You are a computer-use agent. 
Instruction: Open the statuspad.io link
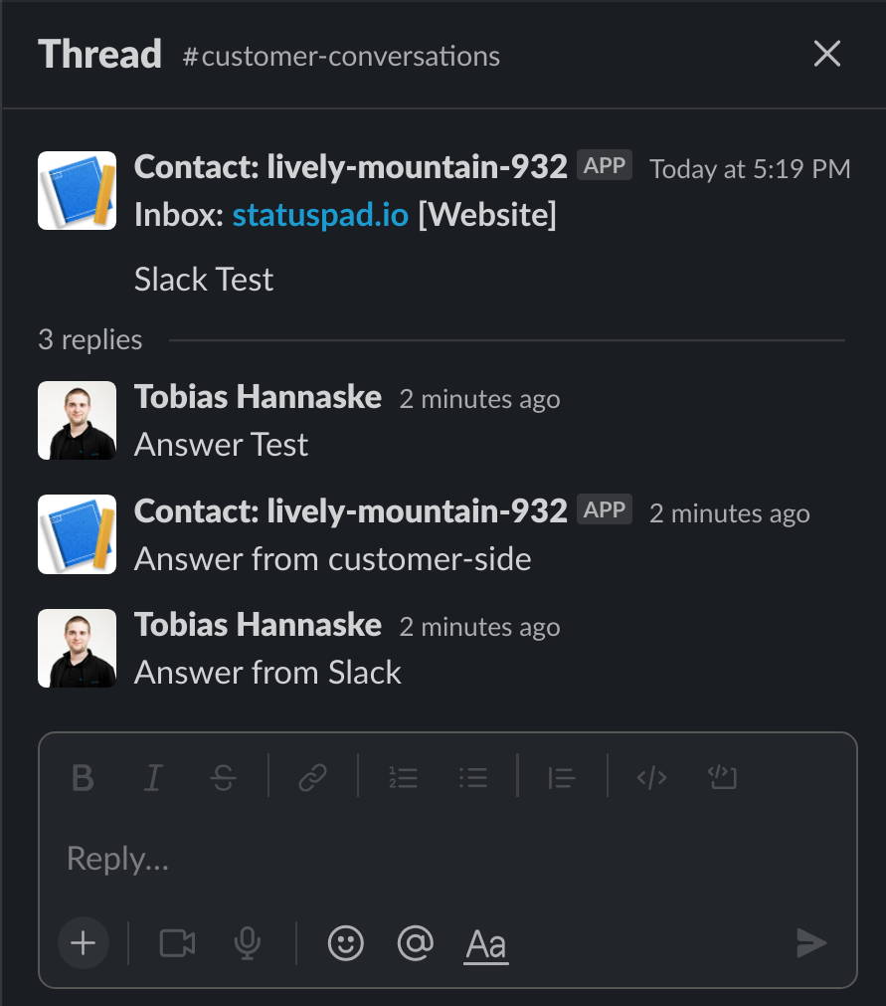pos(319,215)
